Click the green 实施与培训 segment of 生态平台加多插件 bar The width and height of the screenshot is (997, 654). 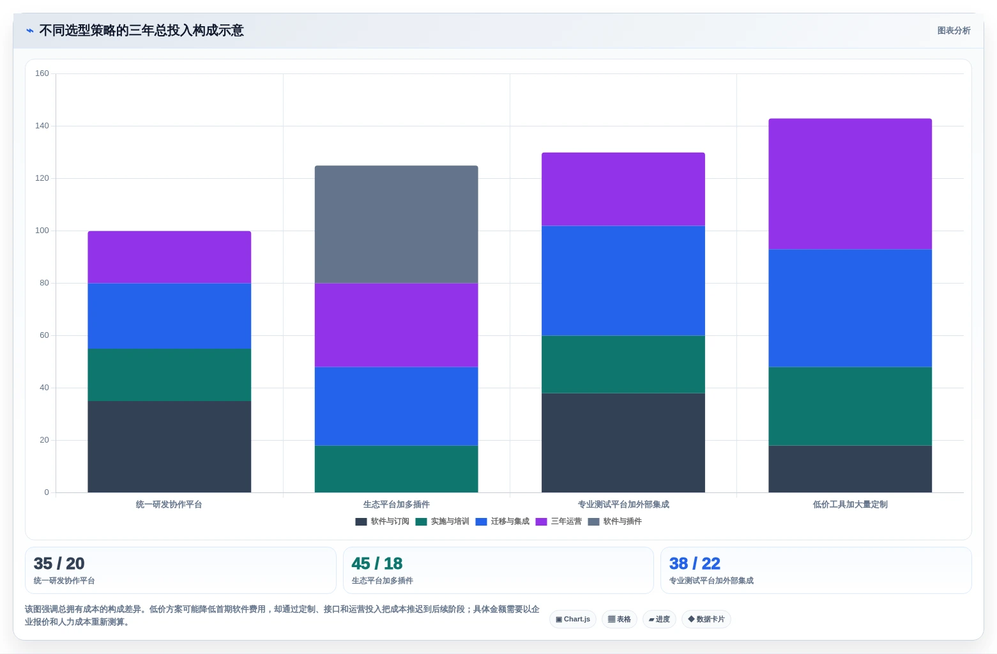pyautogui.click(x=396, y=469)
